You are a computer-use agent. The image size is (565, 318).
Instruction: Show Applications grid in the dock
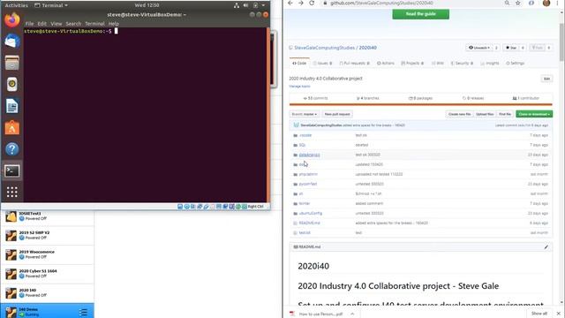point(11,192)
